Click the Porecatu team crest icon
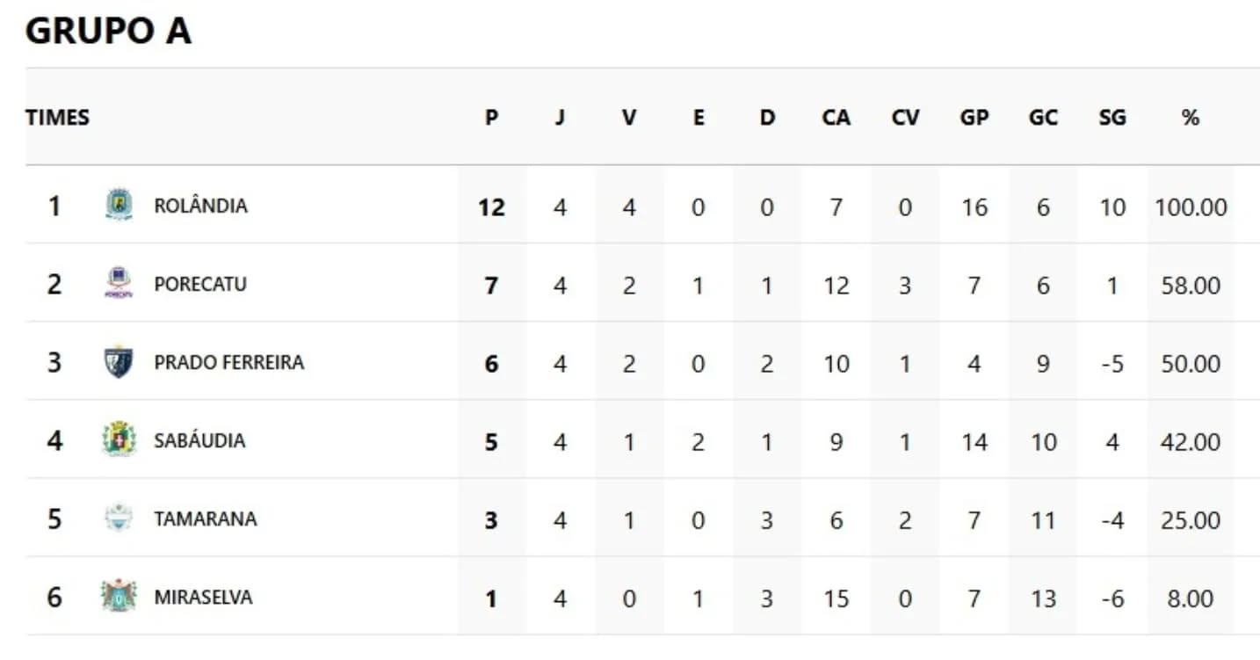The width and height of the screenshot is (1260, 660). (119, 283)
